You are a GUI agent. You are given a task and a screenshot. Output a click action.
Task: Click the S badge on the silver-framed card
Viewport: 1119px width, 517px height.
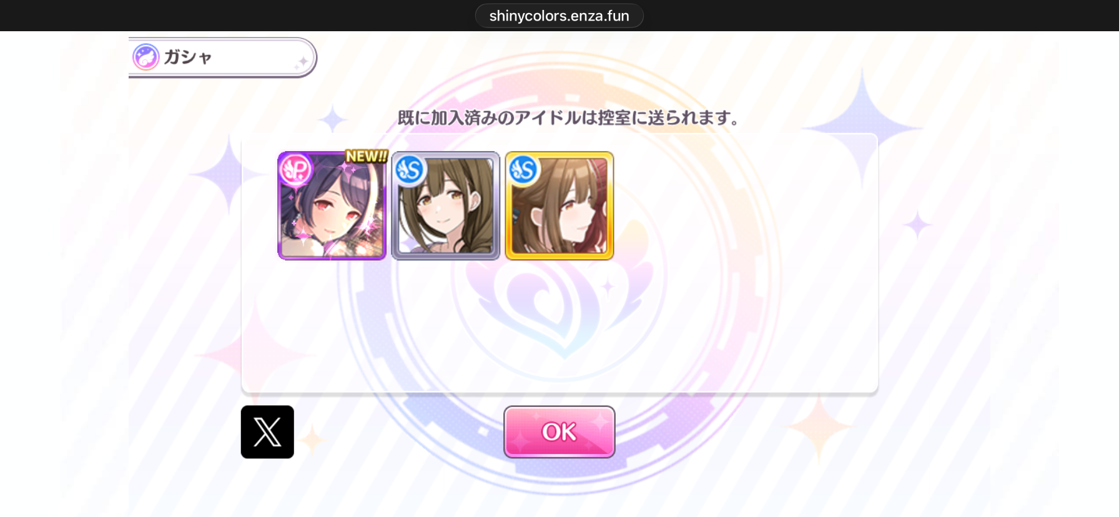pos(410,170)
